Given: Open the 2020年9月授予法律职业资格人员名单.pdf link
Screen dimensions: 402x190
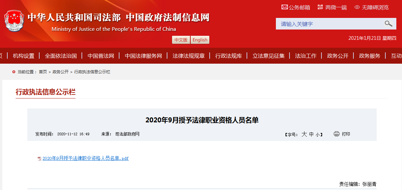Looking at the screenshot, I should point(86,158).
